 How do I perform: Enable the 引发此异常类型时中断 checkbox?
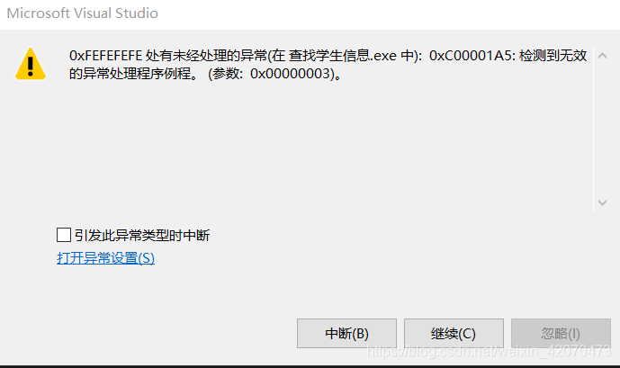click(x=64, y=235)
